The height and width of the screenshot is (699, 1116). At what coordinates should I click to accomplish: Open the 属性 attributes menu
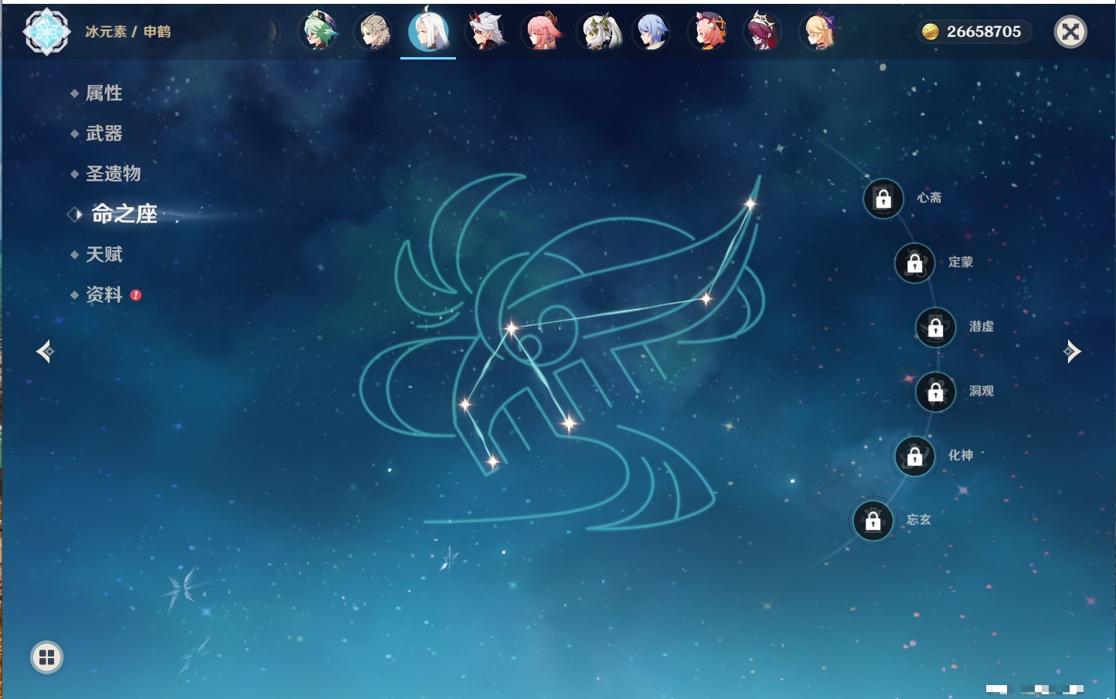coord(104,93)
